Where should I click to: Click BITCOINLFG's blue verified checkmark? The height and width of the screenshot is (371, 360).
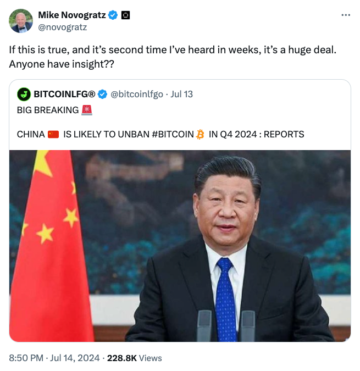[102, 94]
